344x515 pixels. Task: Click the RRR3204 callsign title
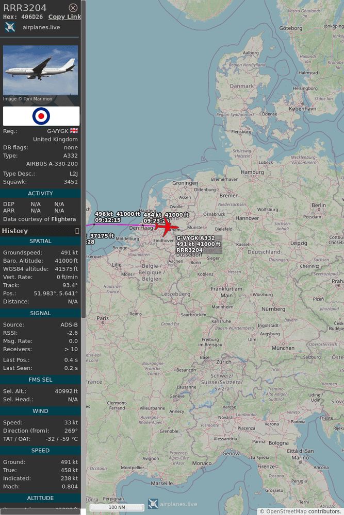(x=25, y=8)
